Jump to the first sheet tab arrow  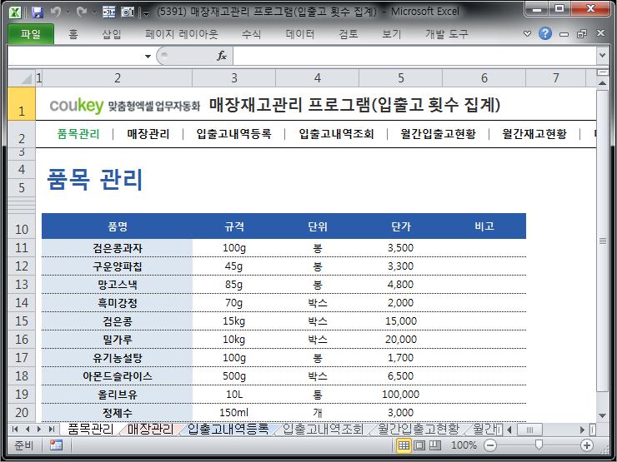(15, 430)
